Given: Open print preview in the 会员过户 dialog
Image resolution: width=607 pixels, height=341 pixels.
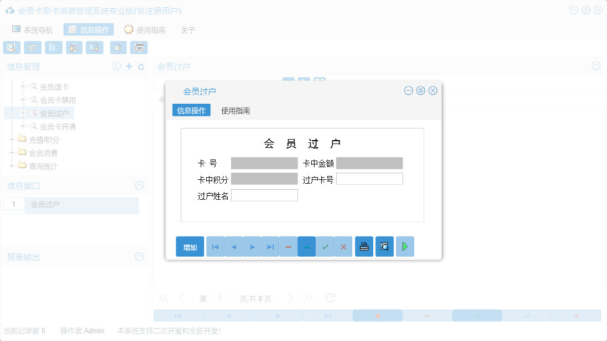Looking at the screenshot, I should click(384, 247).
